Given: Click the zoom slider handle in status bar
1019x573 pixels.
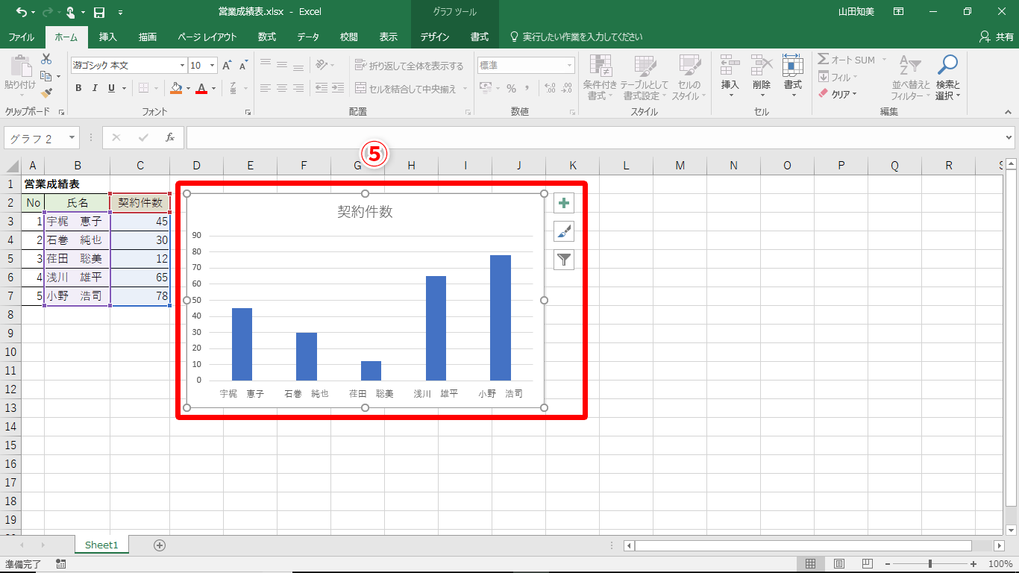Looking at the screenshot, I should [929, 564].
